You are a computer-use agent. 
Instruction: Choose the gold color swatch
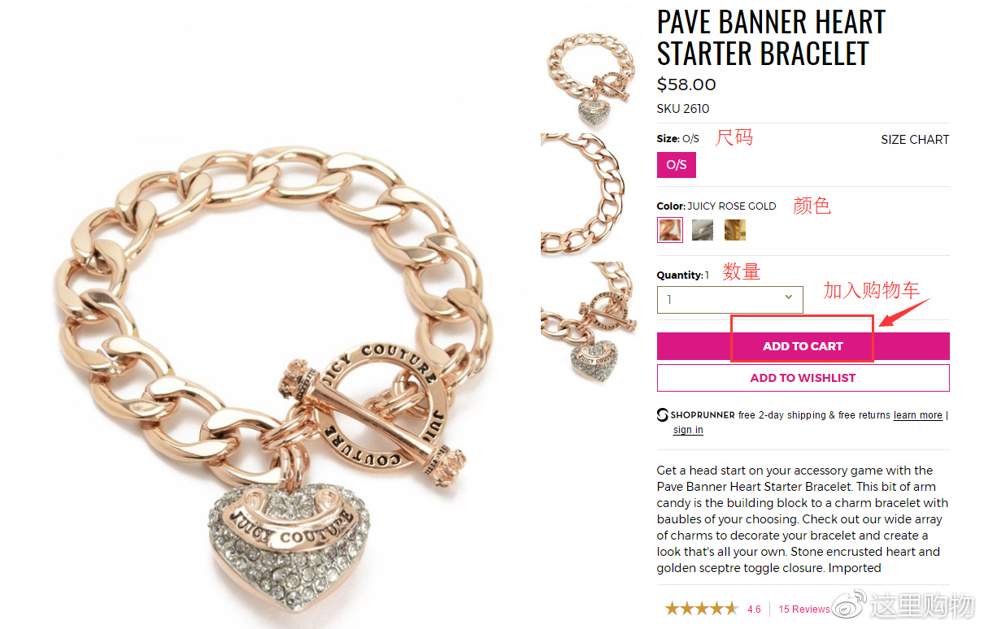(735, 230)
